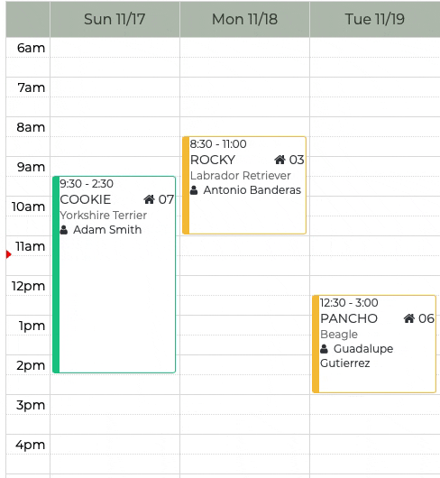This screenshot has width=440, height=478.
Task: Click the yellow status bar on PANCHO's booking
Action: pos(316,344)
